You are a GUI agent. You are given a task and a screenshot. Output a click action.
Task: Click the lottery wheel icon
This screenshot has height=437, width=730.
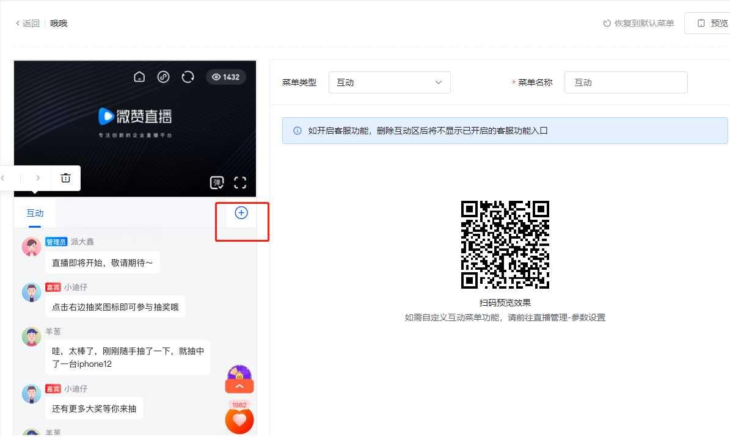tap(239, 373)
